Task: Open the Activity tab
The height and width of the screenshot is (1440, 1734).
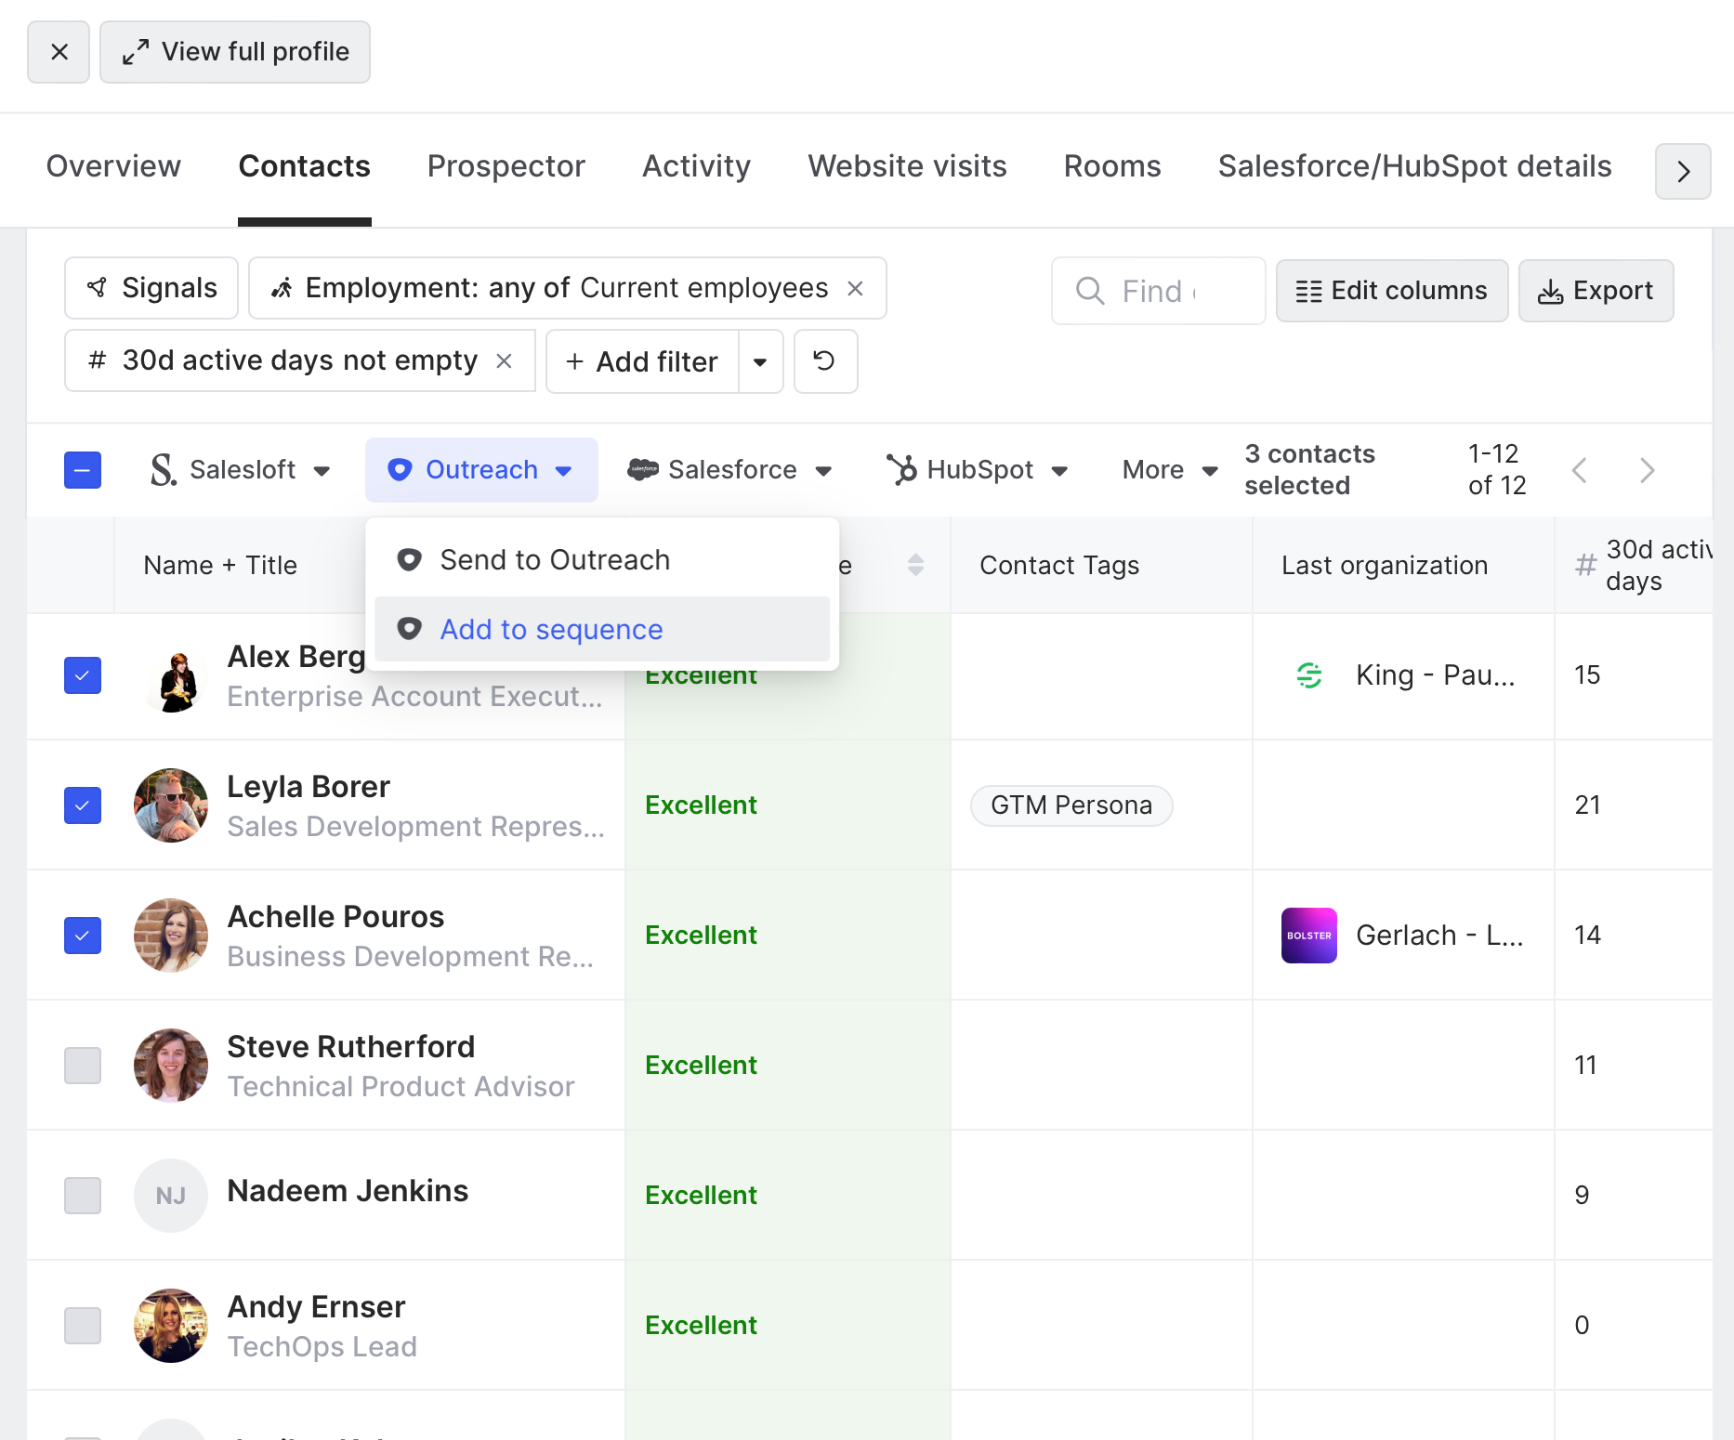Action: 696,166
